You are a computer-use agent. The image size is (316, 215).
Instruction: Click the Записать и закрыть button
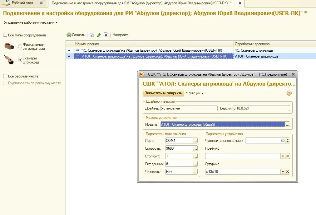pos(163,93)
